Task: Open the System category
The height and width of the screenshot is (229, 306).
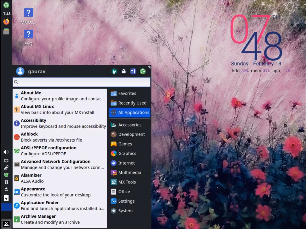Action: (x=130, y=211)
